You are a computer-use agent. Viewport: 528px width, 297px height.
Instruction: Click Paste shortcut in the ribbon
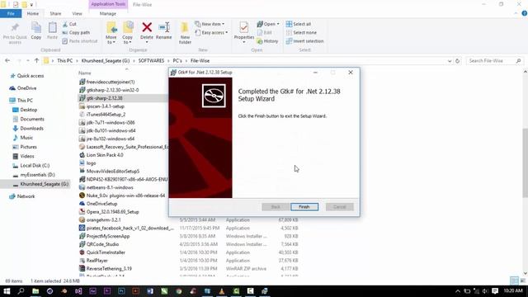[80, 41]
